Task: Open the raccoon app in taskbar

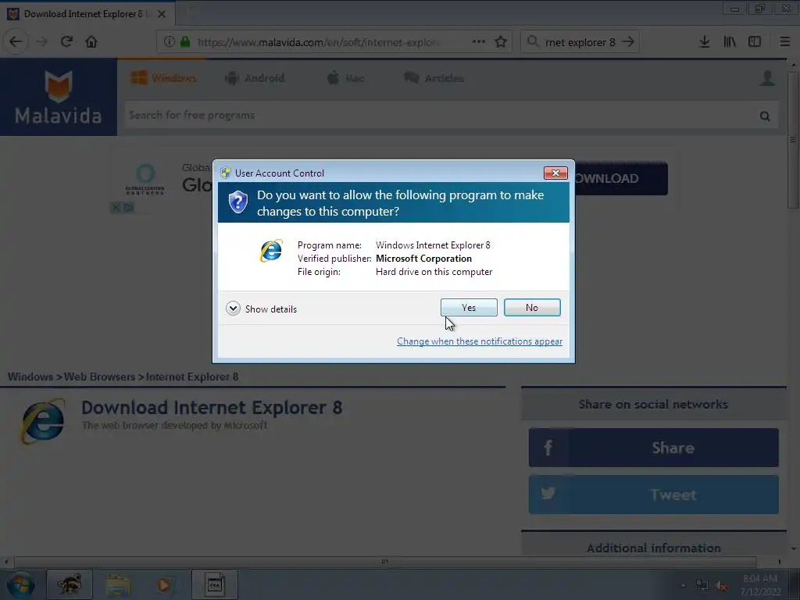Action: (70, 584)
